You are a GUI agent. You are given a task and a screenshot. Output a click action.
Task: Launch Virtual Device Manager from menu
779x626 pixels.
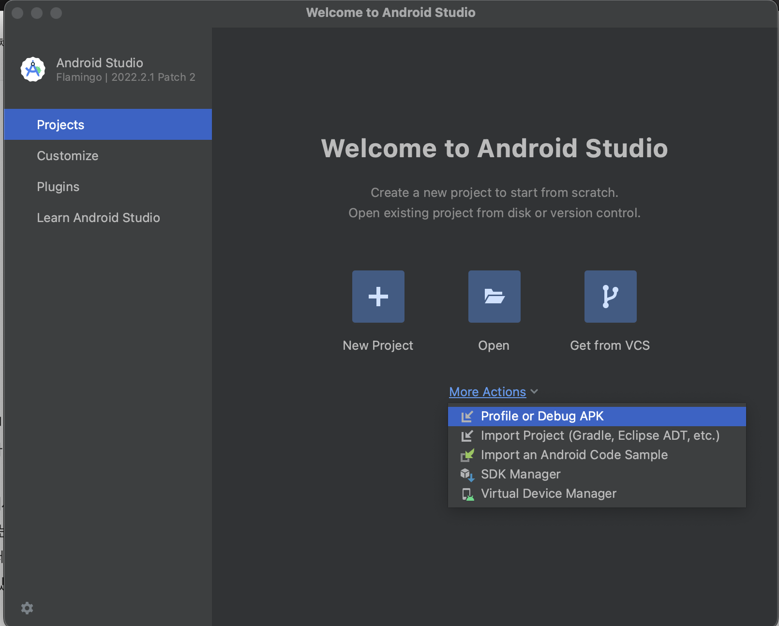click(597, 494)
